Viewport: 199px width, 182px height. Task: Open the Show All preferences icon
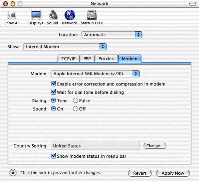12,15
